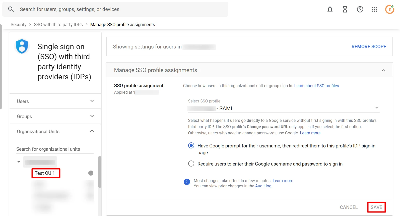Open the tasks hourglass icon
This screenshot has height=216, width=400.
[345, 9]
